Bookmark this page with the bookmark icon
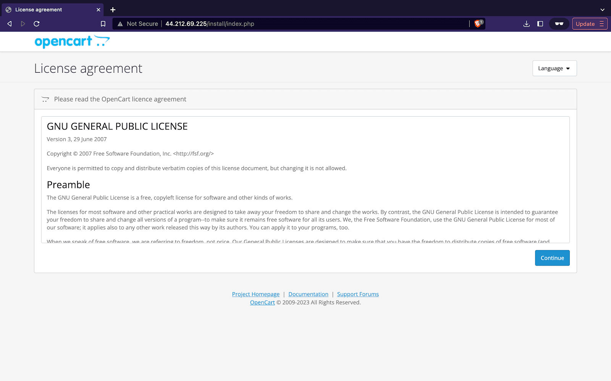Screen dimensions: 611x381 pos(103,24)
